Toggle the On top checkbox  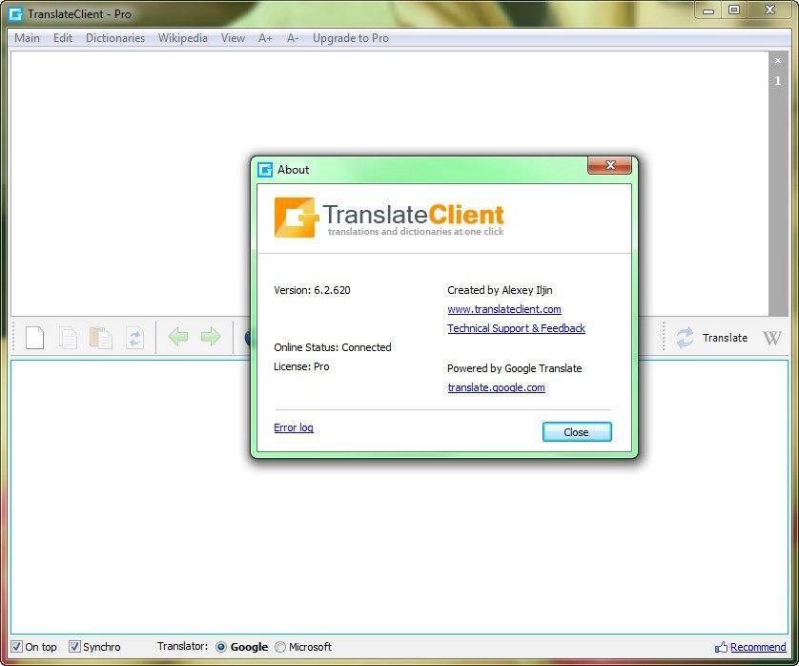(17, 647)
